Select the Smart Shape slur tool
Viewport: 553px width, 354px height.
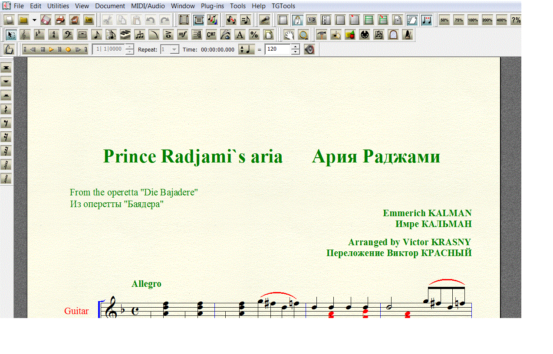(x=154, y=35)
